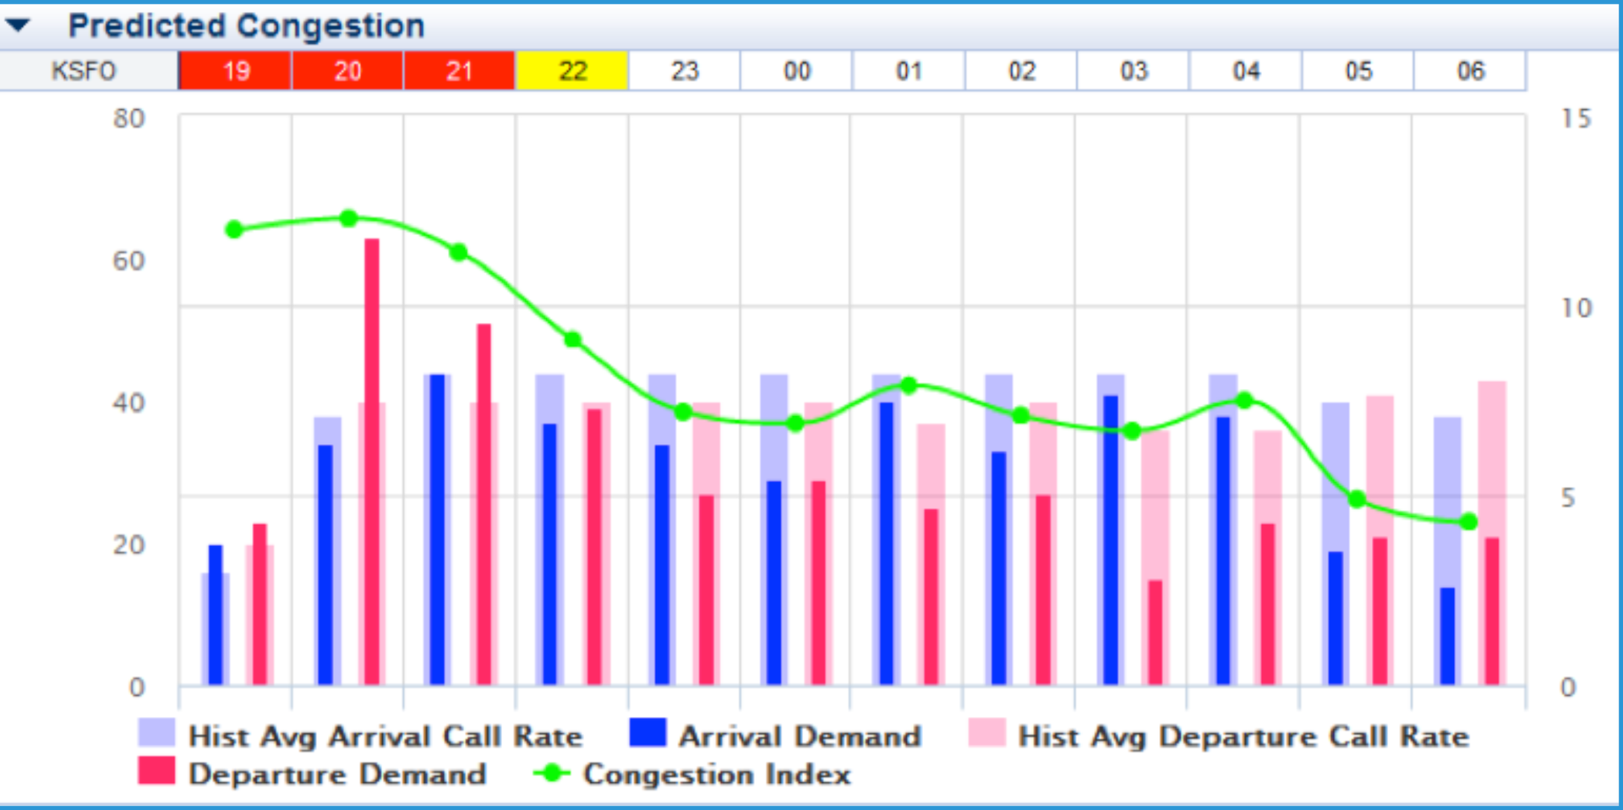This screenshot has height=810, width=1623.
Task: Select the hour cell 06
Action: 1469,71
